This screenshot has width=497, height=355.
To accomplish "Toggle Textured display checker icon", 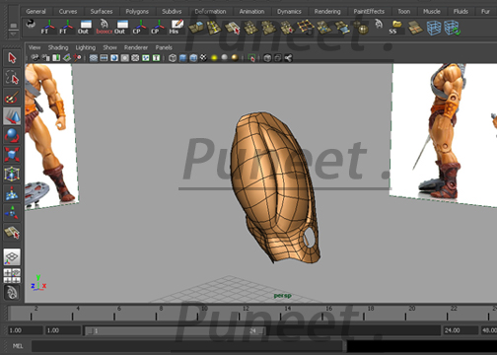I will pyautogui.click(x=204, y=58).
